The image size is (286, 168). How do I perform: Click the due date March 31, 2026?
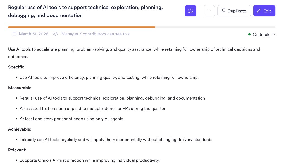coord(33,34)
